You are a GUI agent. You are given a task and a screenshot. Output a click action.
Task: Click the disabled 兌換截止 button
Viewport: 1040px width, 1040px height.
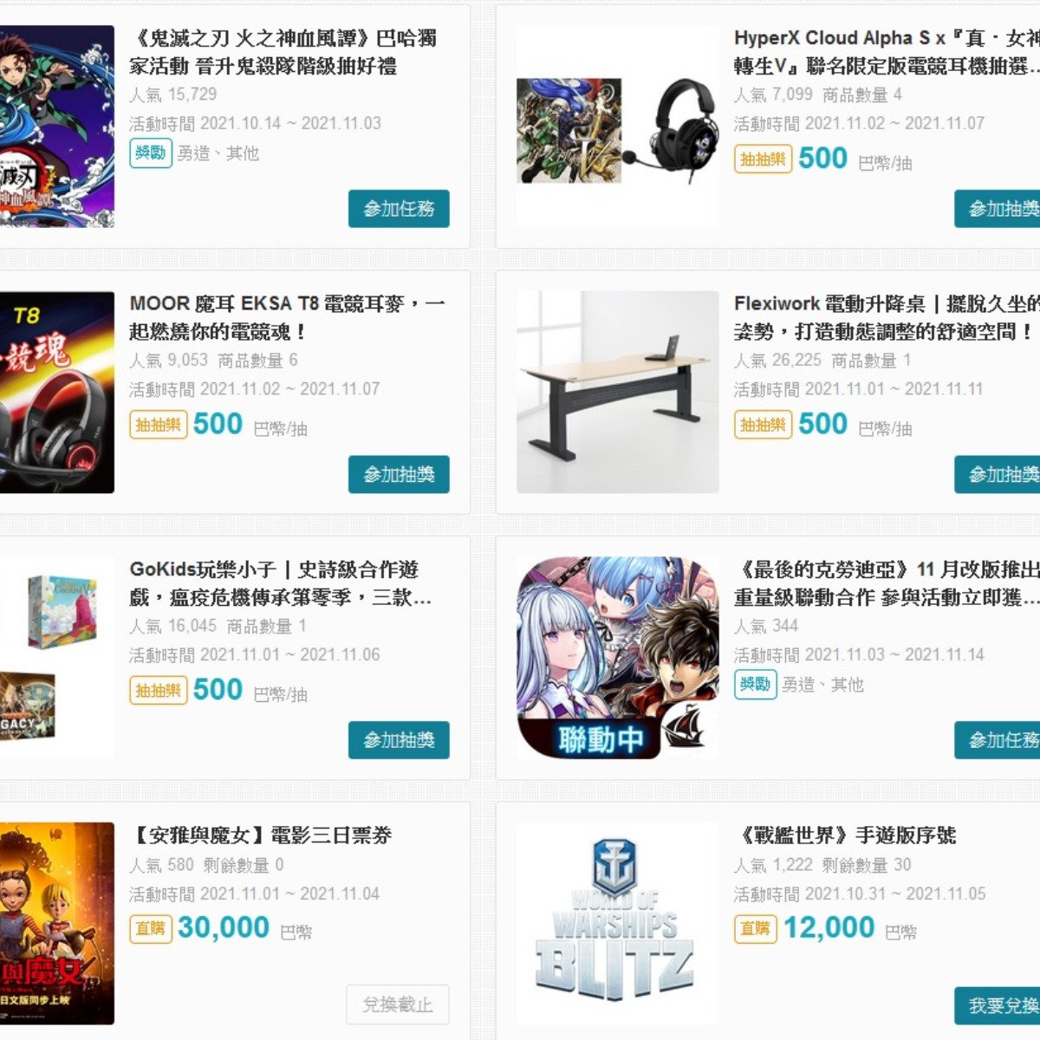point(398,1004)
